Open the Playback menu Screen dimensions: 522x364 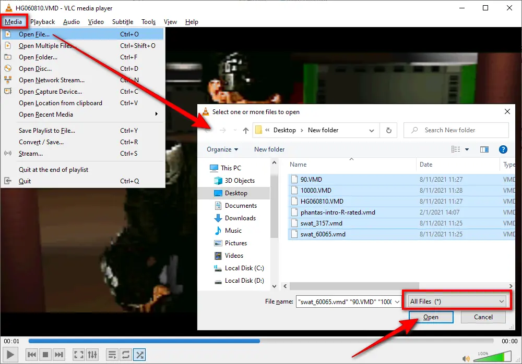[42, 21]
